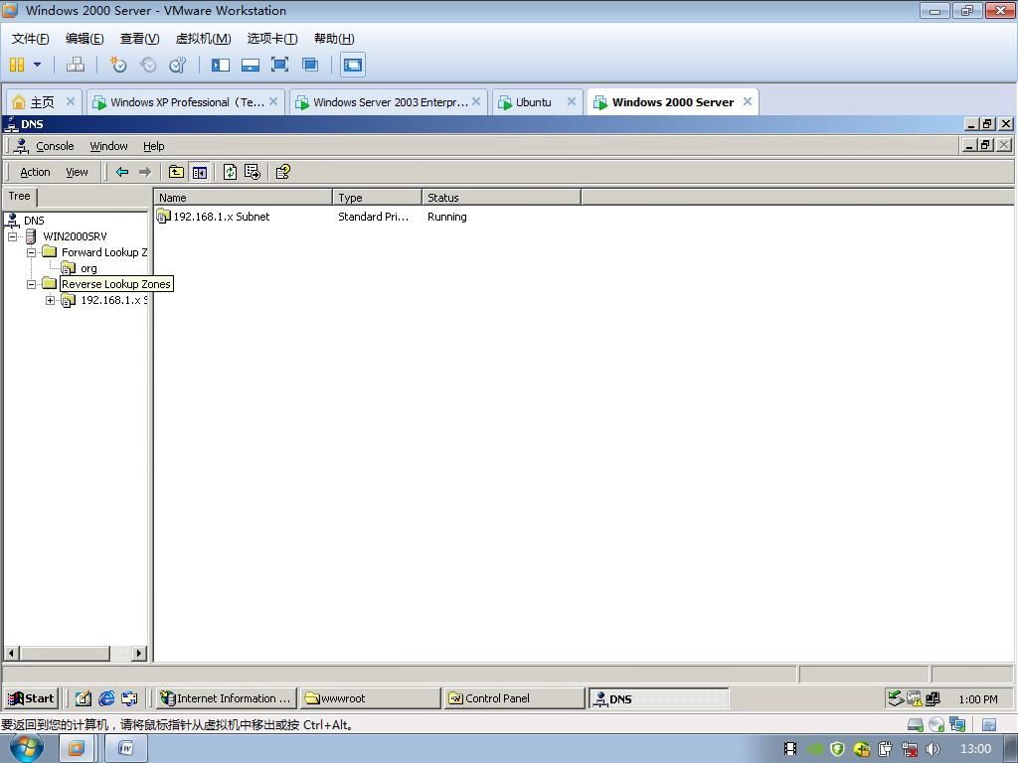Sort by the Type column header

377,198
